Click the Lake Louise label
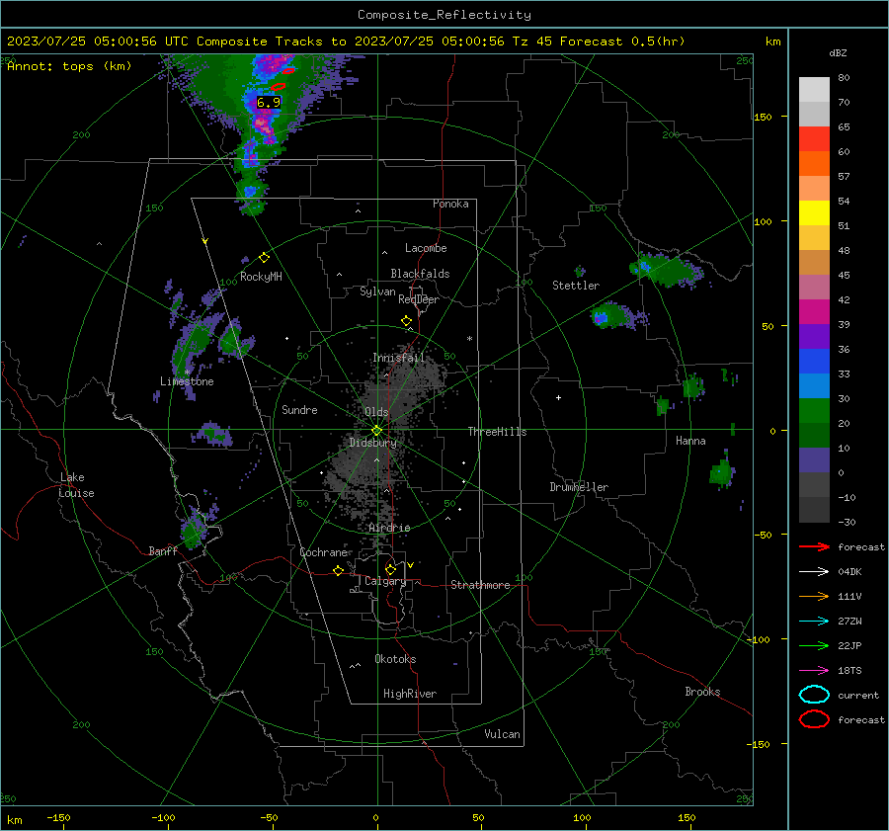The width and height of the screenshot is (889, 831). pos(76,485)
